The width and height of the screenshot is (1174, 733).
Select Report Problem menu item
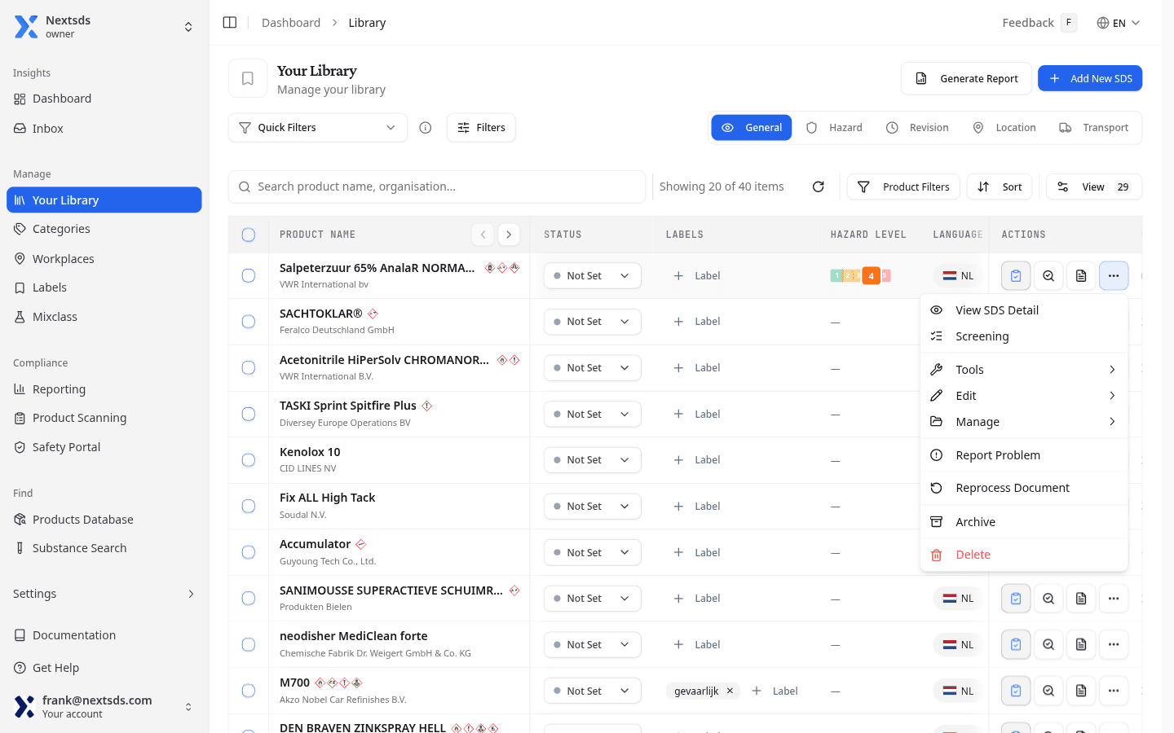[x=1024, y=455]
